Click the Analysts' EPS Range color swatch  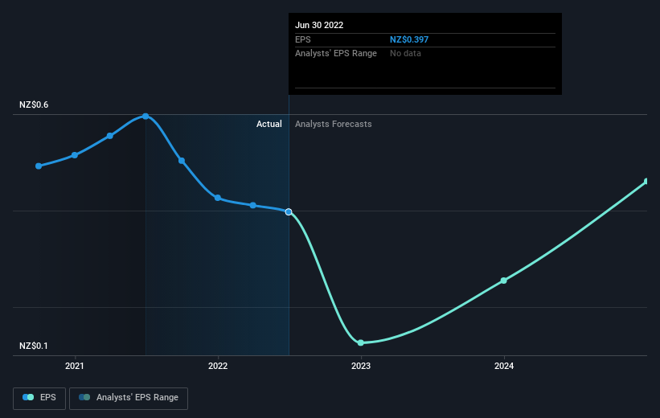(84, 397)
